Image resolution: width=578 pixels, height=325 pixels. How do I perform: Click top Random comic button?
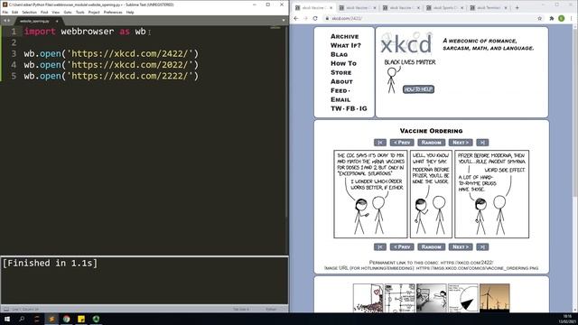(432, 143)
